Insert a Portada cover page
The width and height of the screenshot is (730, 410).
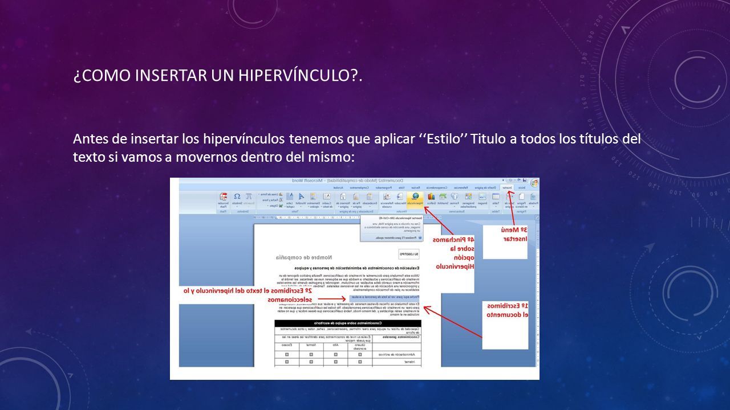[534, 199]
